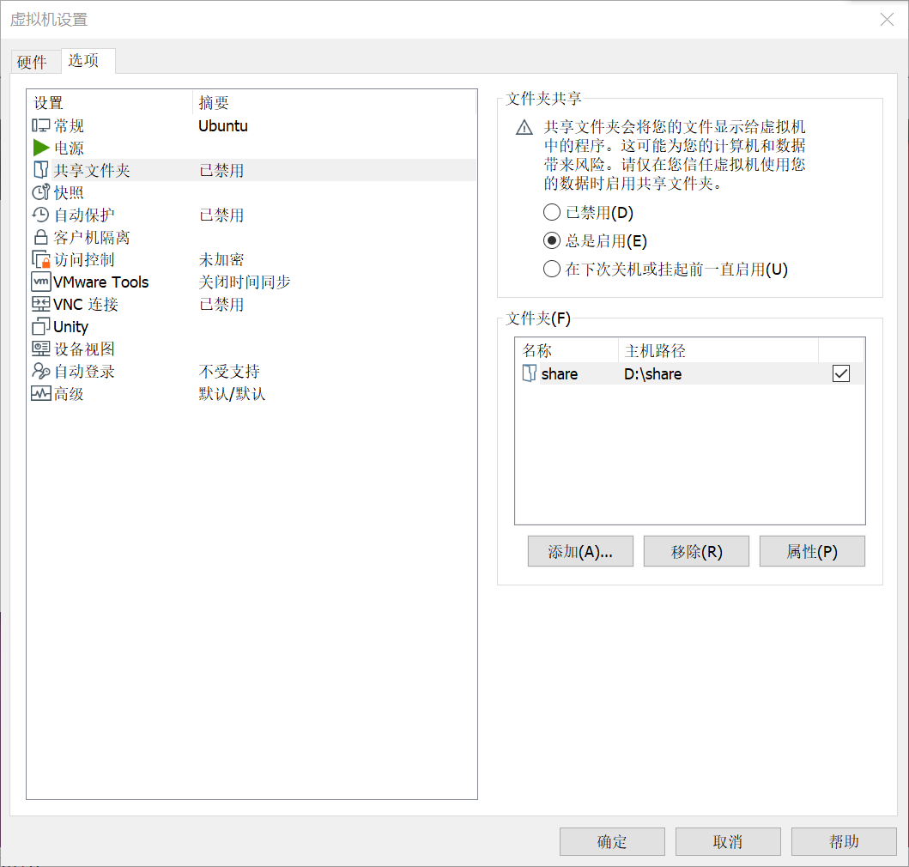Click the 帮助 button
909x867 pixels.
pyautogui.click(x=844, y=841)
